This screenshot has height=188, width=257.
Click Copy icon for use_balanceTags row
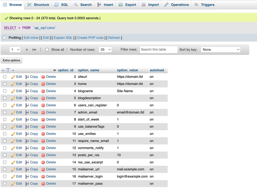pos(27,127)
